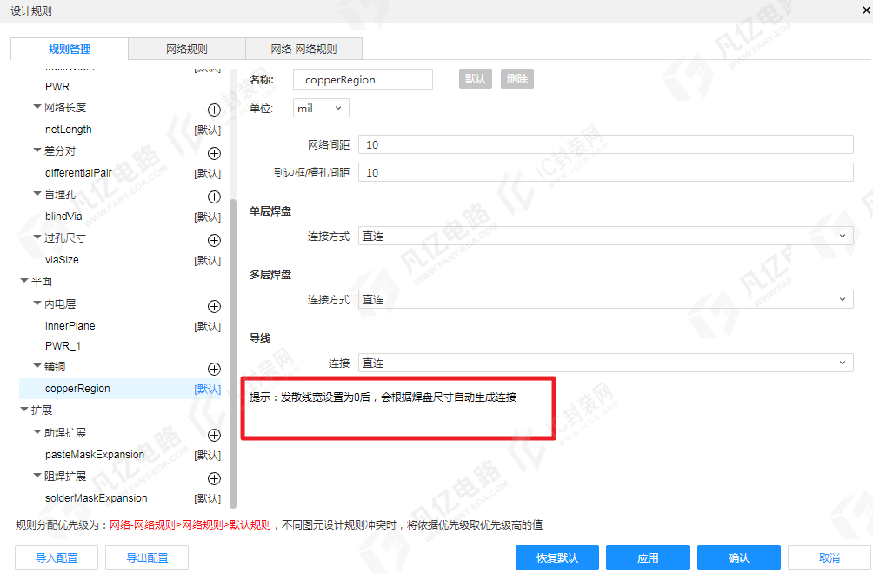Add a rule under 盲埋孔

tap(214, 197)
